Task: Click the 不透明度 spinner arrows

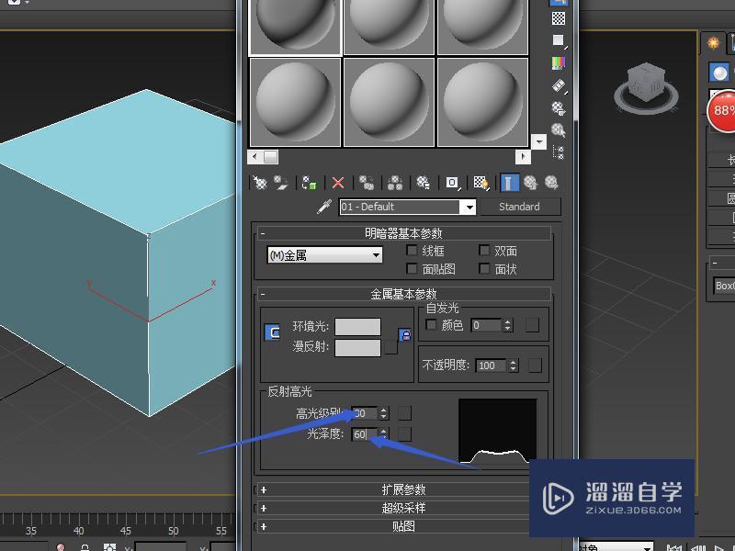Action: pos(514,365)
